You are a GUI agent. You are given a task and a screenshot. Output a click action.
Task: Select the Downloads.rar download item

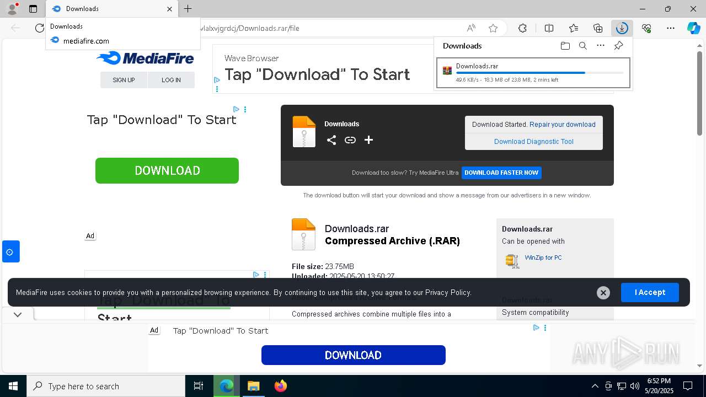[x=533, y=73]
